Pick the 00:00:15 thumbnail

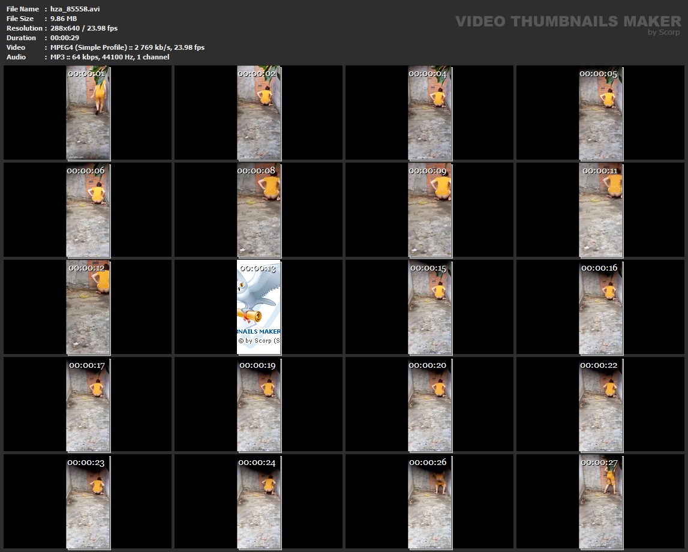pyautogui.click(x=430, y=308)
